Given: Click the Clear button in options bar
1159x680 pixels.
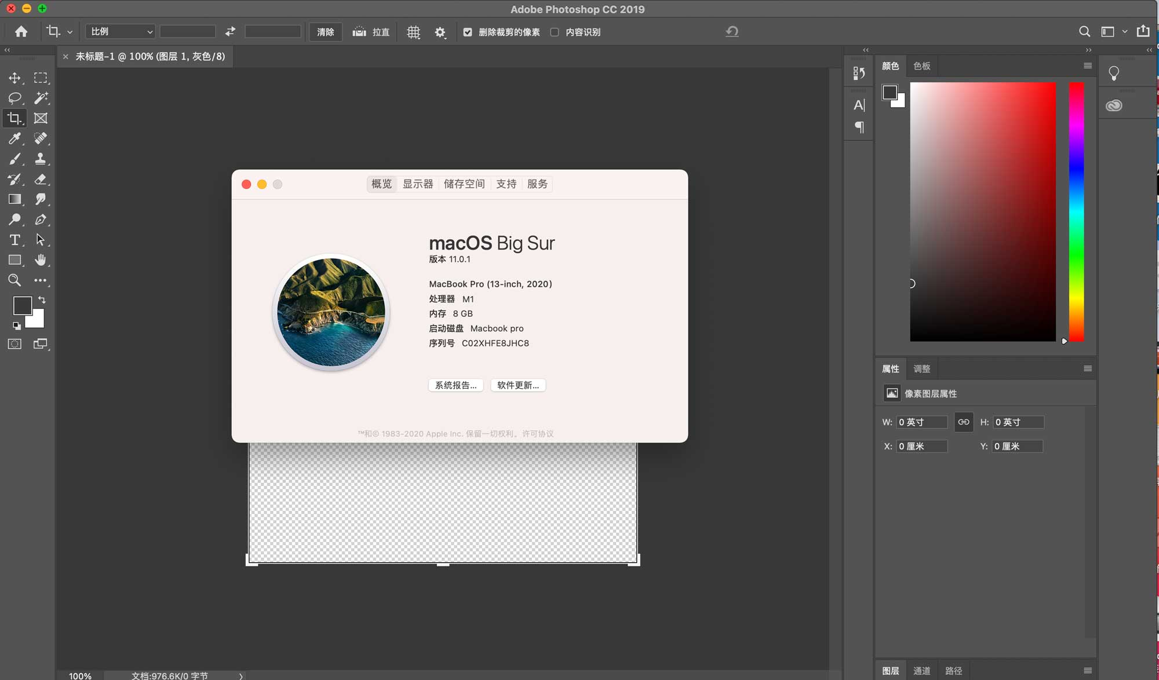Looking at the screenshot, I should [x=325, y=32].
